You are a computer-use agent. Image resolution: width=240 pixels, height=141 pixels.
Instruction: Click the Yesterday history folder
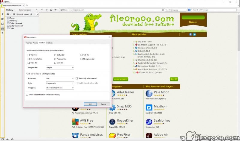pyautogui.click(x=13, y=21)
